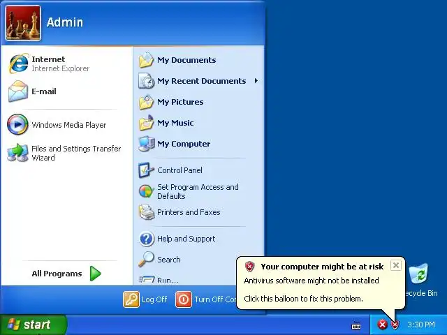Click the Help and Support question mark icon
Image resolution: width=447 pixels, height=335 pixels.
[x=147, y=239]
